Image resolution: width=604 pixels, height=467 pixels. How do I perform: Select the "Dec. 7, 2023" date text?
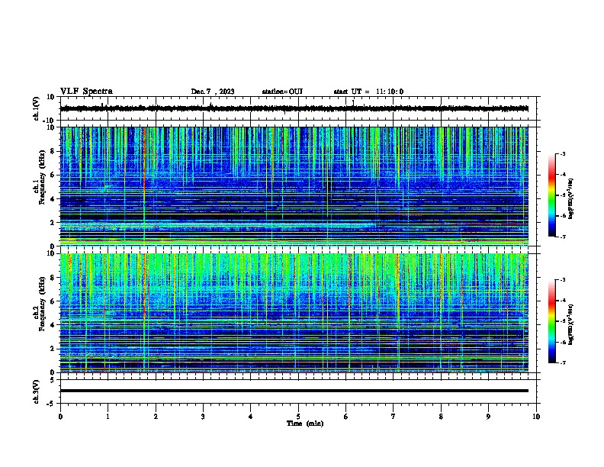[213, 92]
